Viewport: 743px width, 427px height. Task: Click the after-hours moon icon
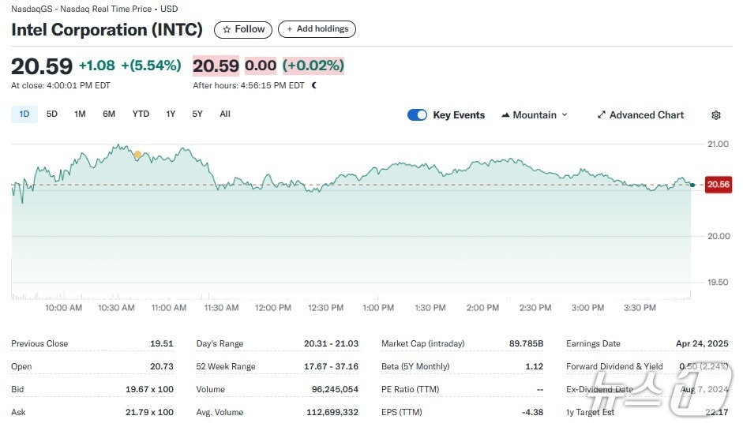[x=314, y=85]
